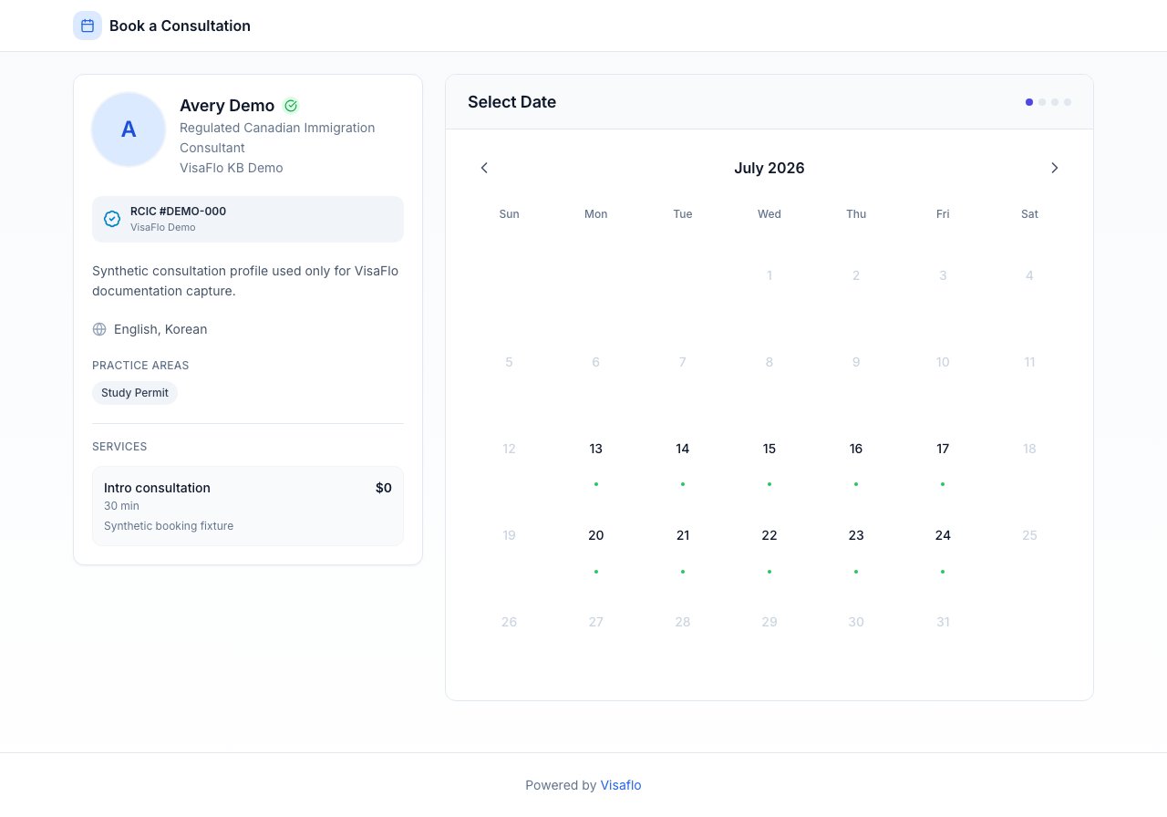Click the calendar icon beside Book a Consultation
This screenshot has height=817, width=1167.
(x=88, y=26)
